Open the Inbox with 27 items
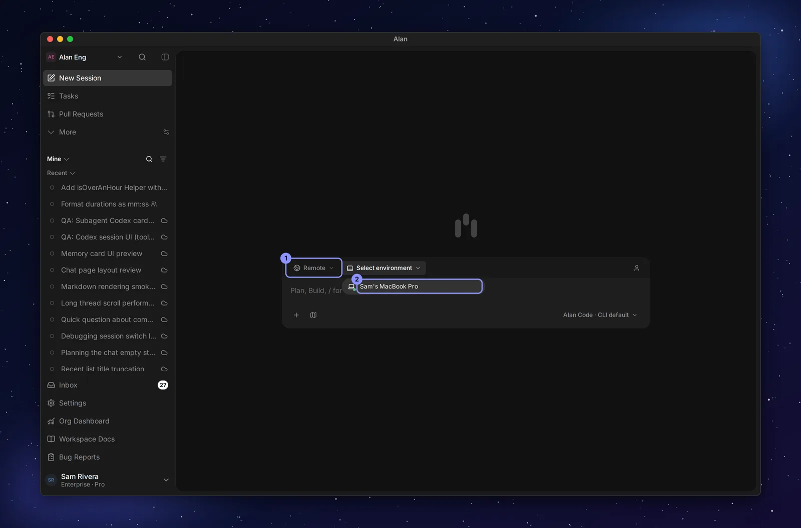The height and width of the screenshot is (528, 801). coord(108,385)
